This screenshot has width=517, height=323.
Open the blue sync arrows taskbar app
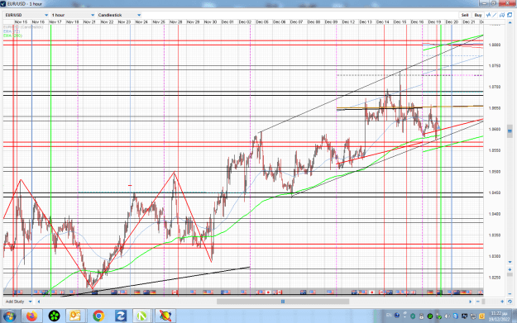pos(120,316)
